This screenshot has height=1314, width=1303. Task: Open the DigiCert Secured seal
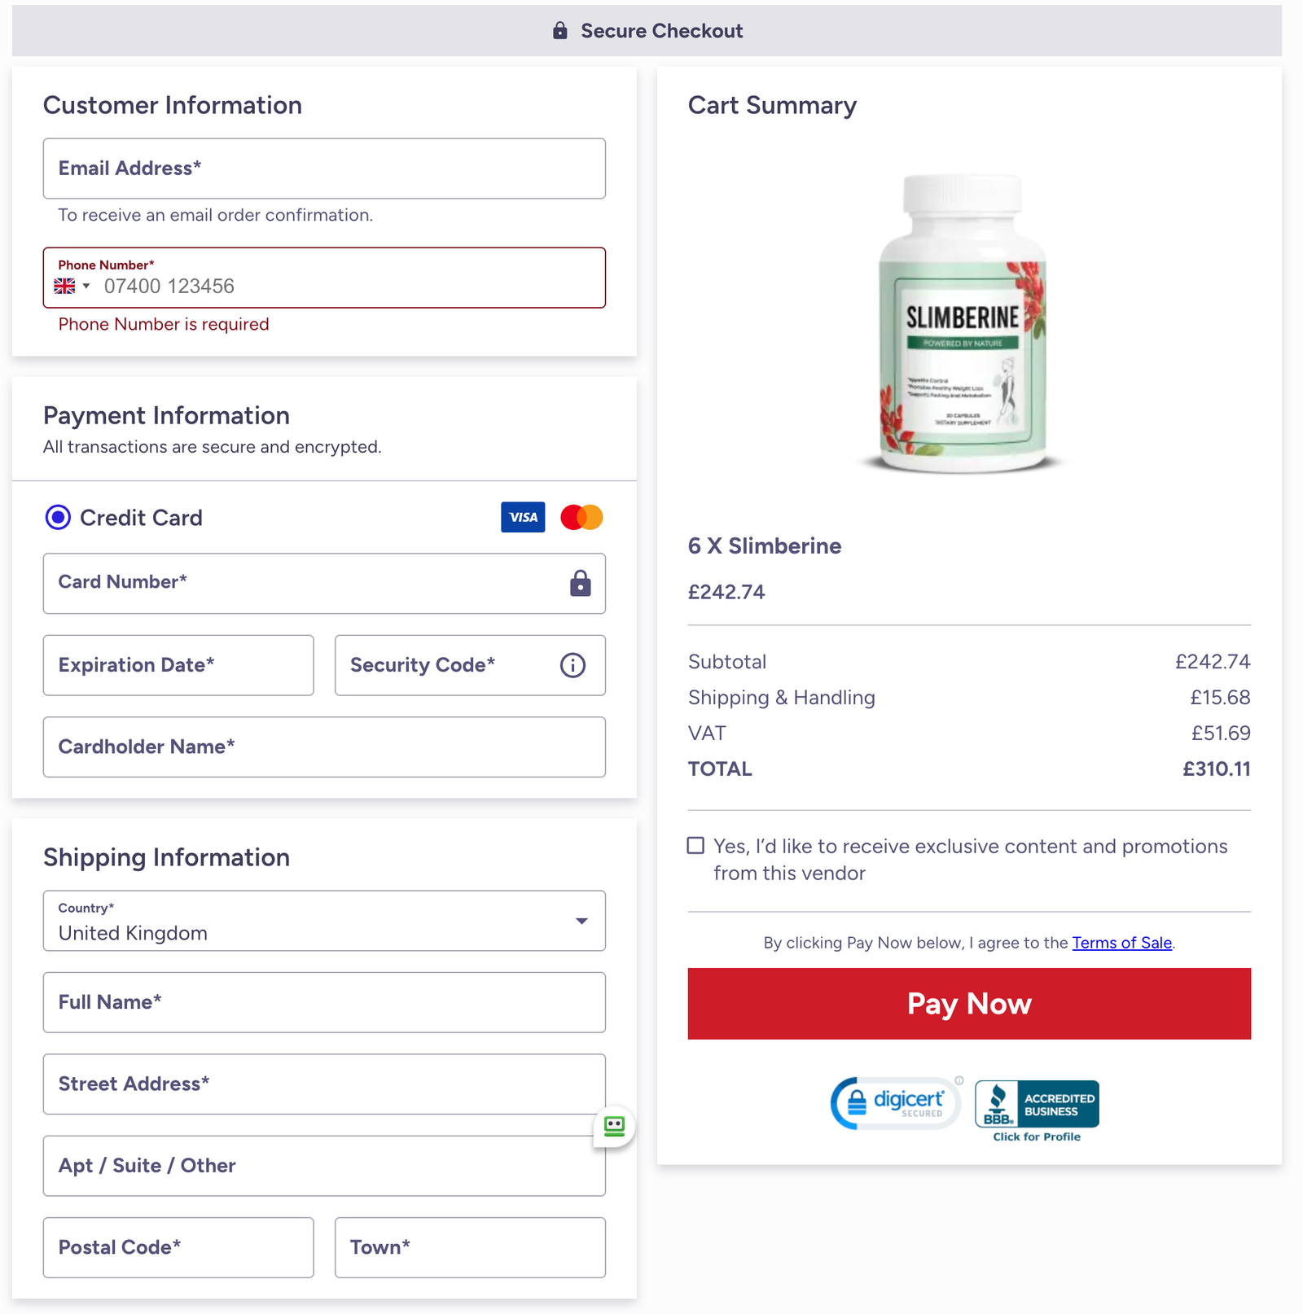[895, 1103]
